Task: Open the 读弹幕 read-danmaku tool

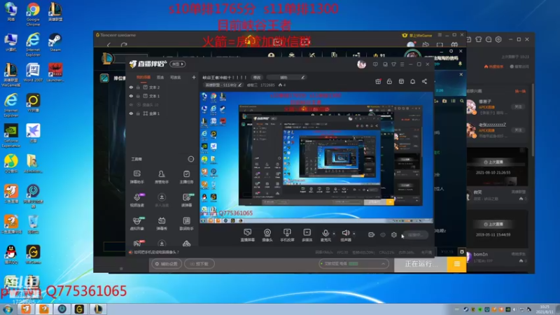Action: 186,200
